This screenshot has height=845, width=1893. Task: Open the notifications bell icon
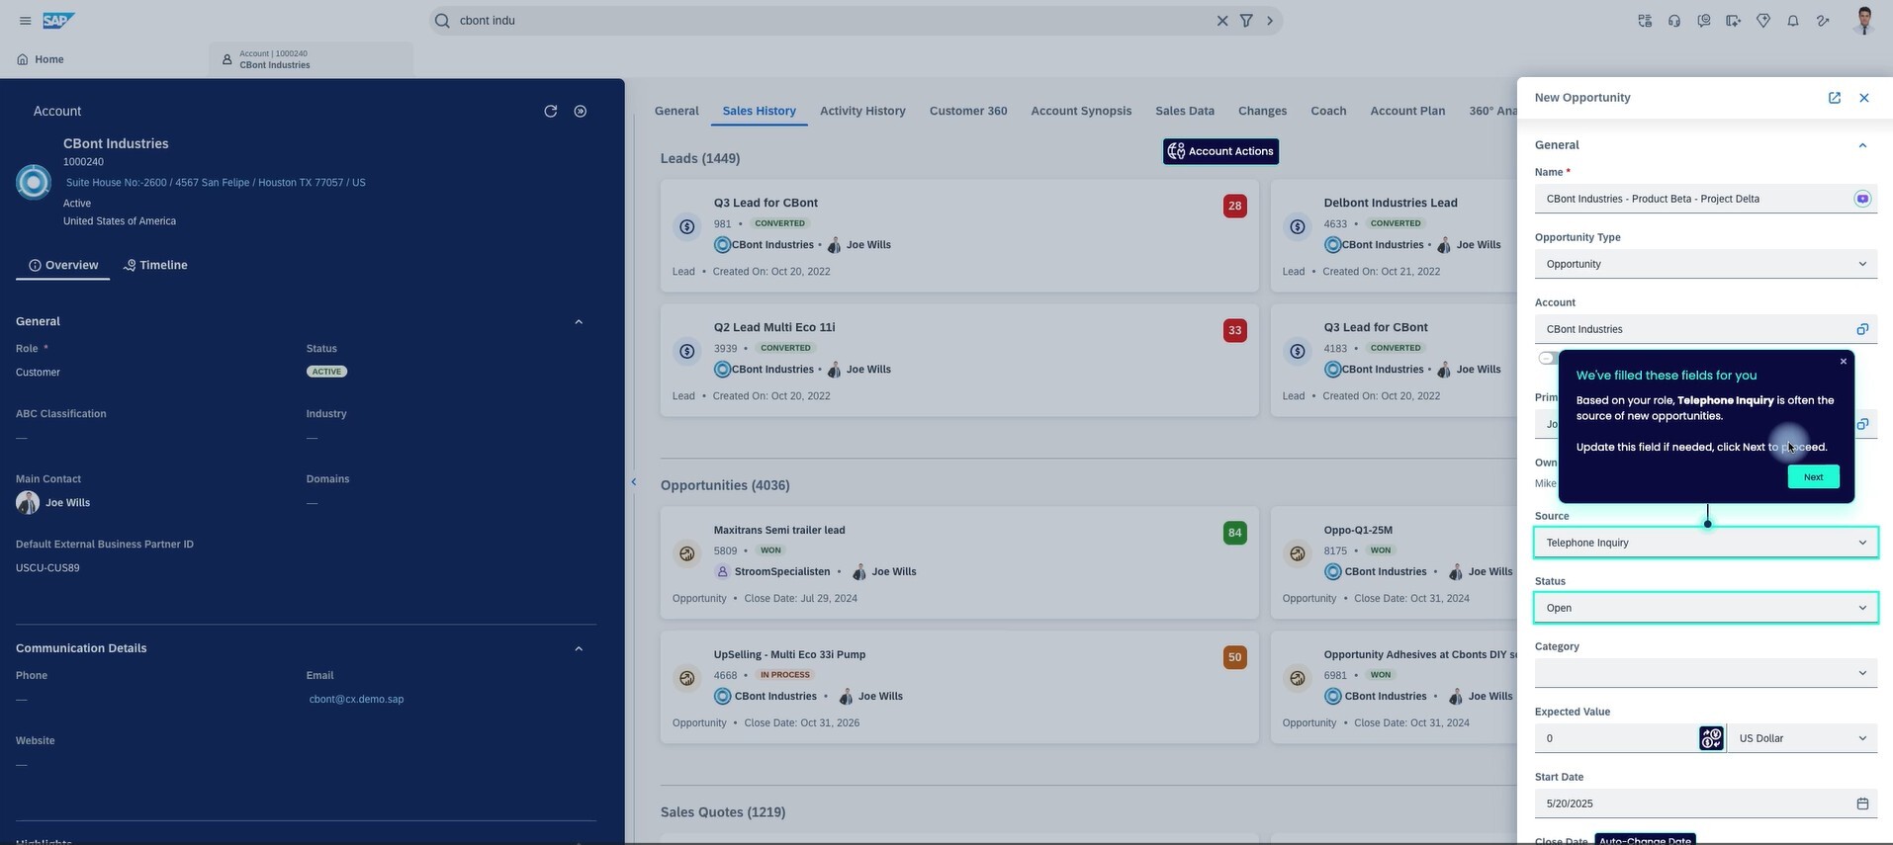click(x=1792, y=21)
